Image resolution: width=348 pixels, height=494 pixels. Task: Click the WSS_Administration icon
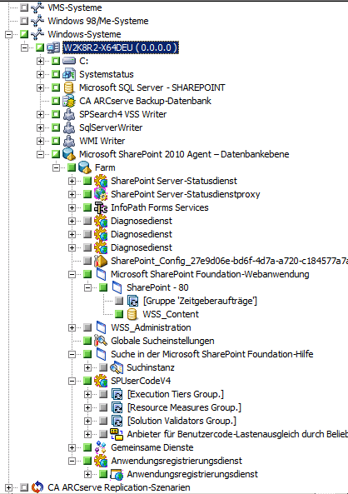pos(101,327)
